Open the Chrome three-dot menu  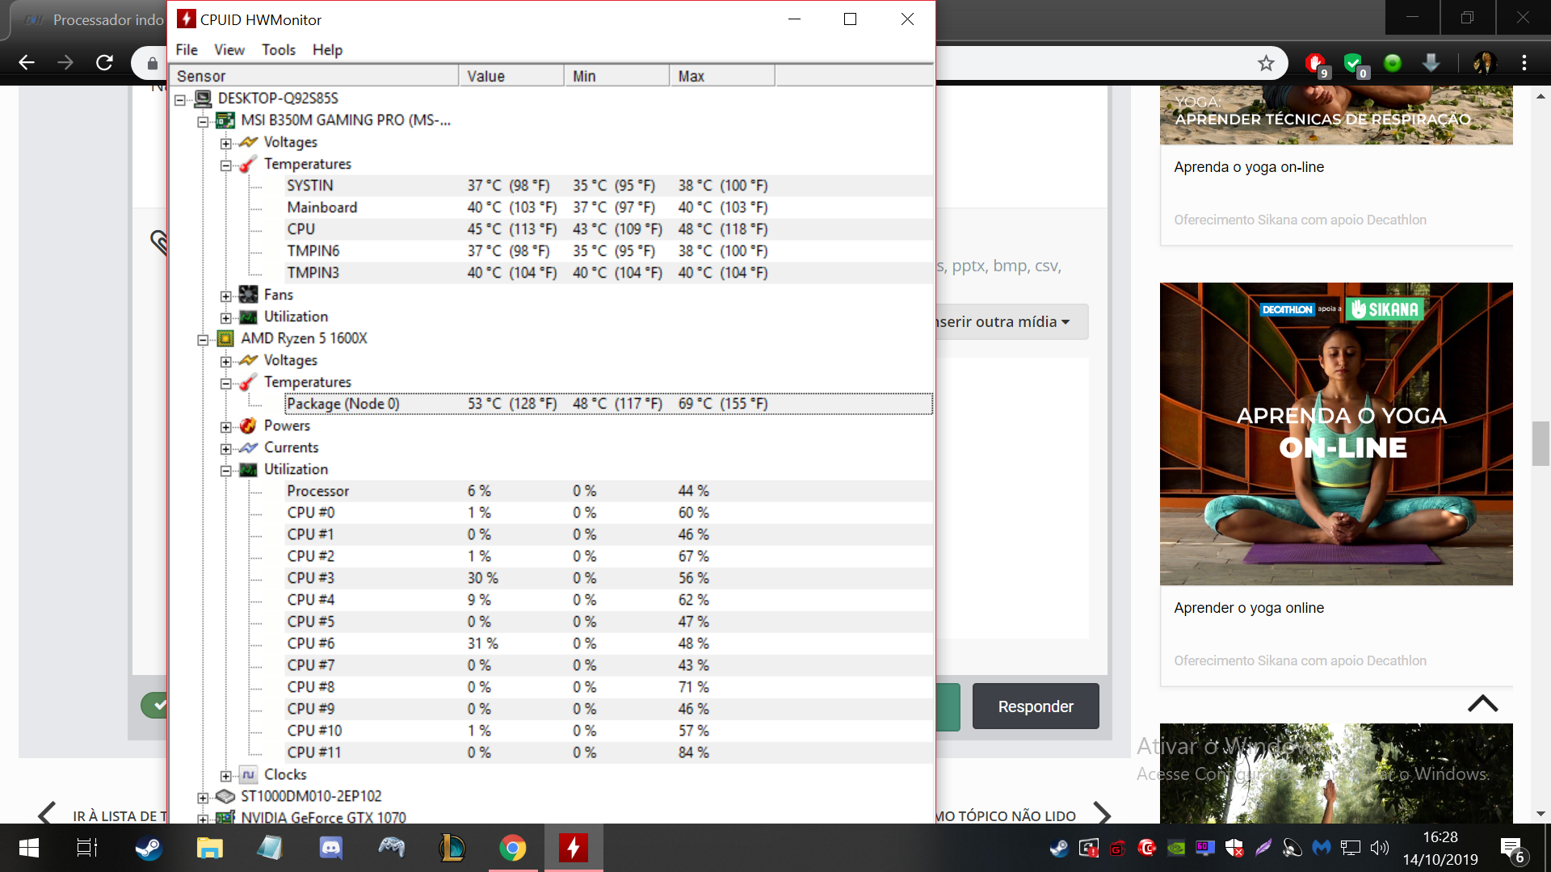point(1524,63)
